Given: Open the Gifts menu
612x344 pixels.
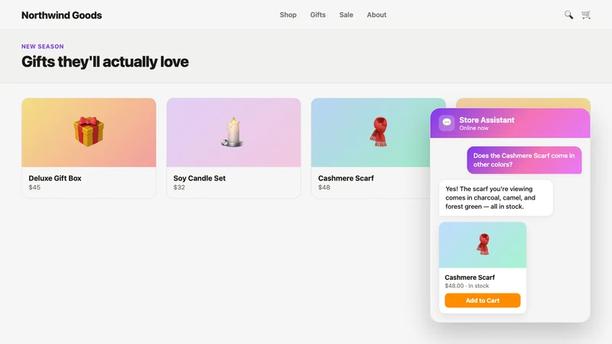Looking at the screenshot, I should 317,15.
